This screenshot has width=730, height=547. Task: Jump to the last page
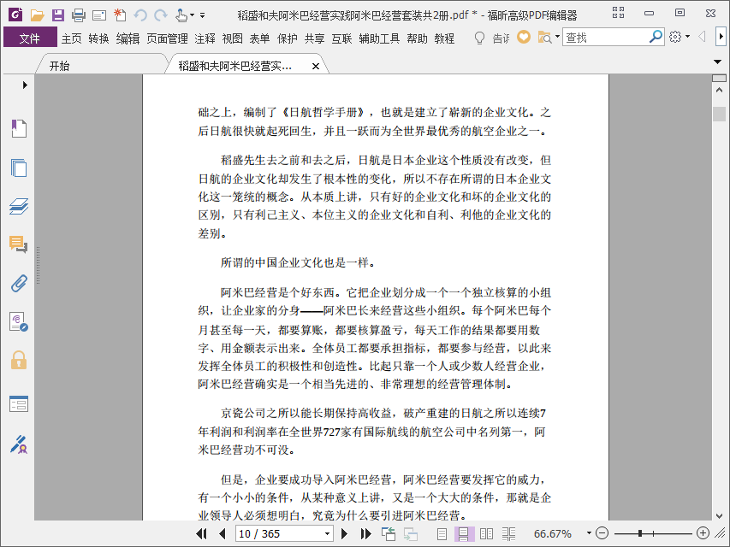coord(366,533)
